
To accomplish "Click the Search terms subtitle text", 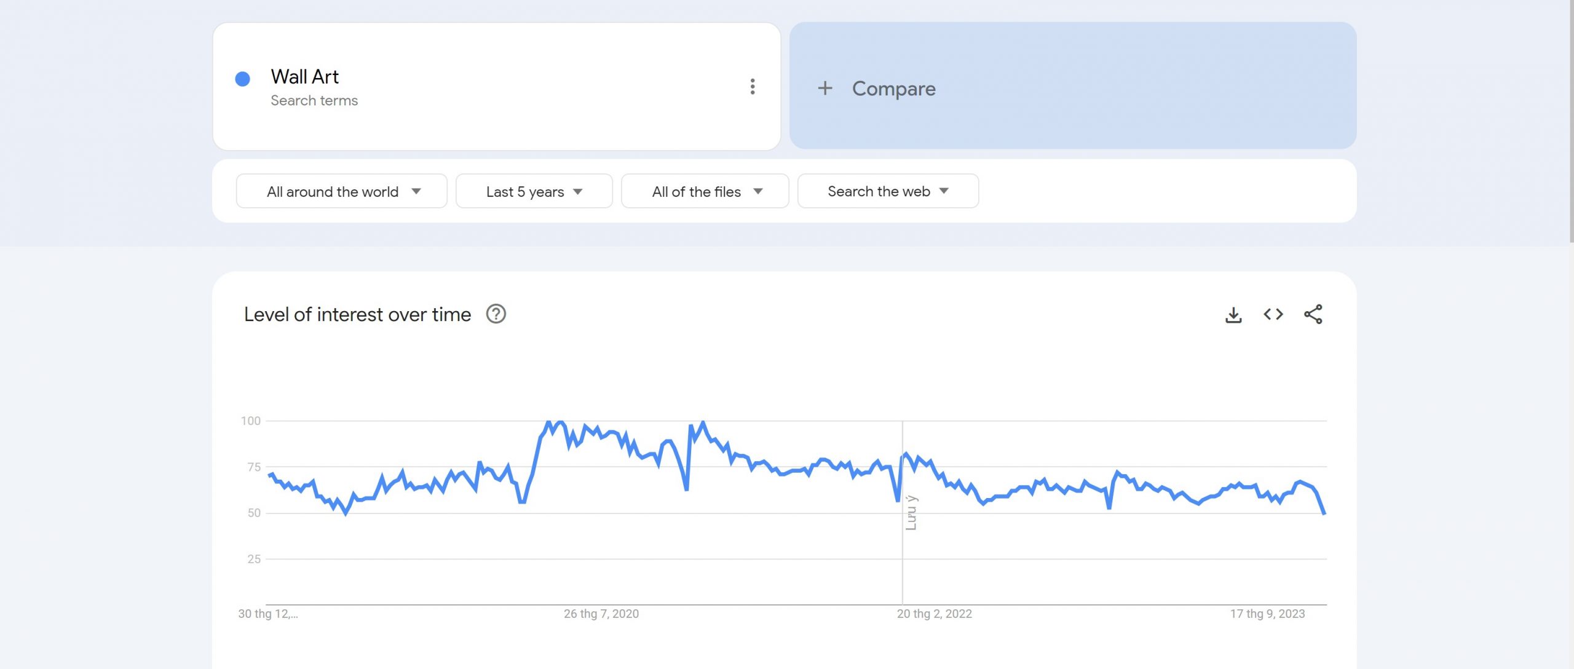I will click(x=314, y=101).
